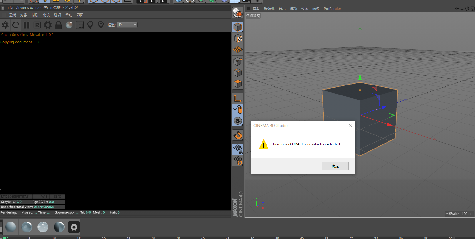Select the fourth mix material sphere
The image size is (475, 239).
tap(59, 227)
